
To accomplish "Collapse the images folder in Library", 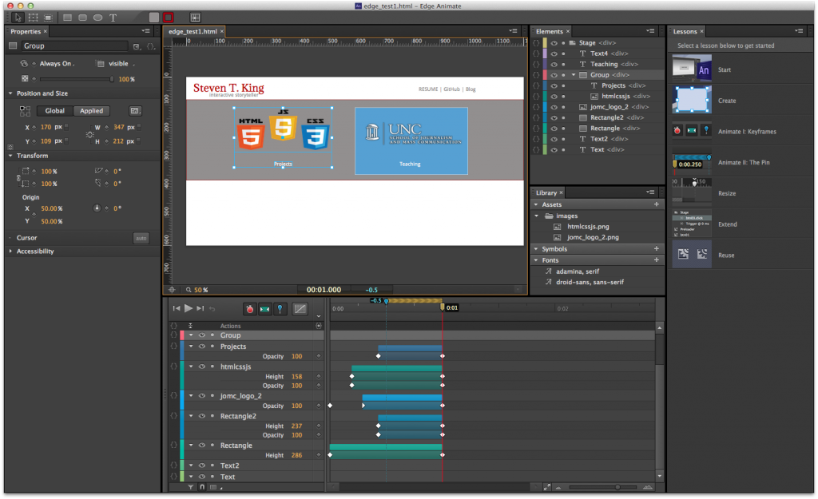I will (x=536, y=216).
